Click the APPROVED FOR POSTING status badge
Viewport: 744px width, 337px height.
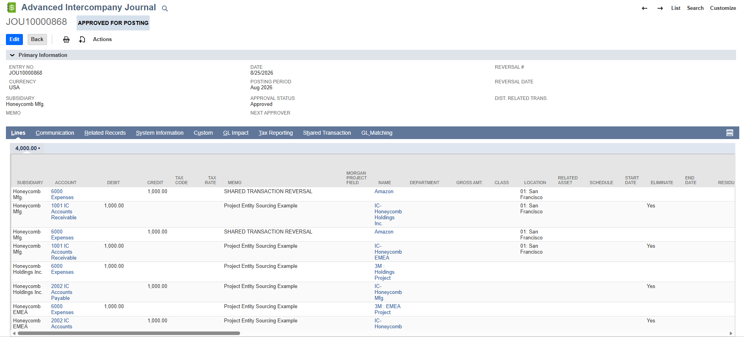113,23
